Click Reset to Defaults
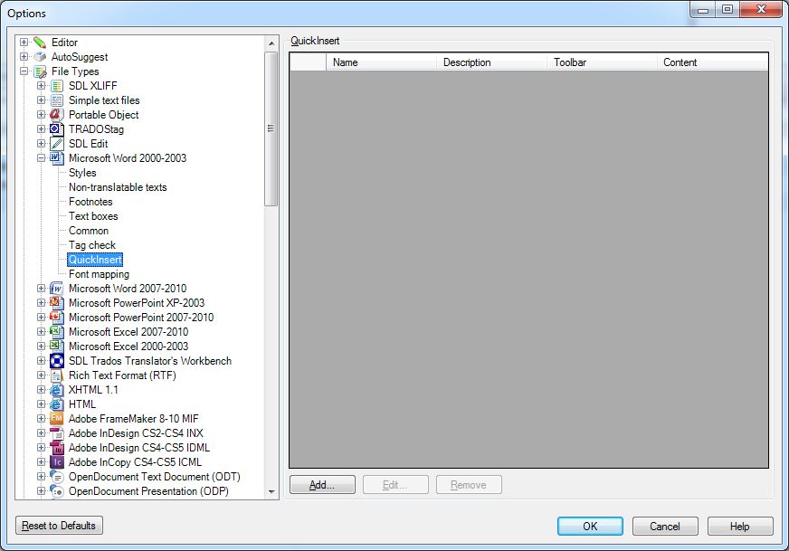Viewport: 789px width, 551px height. 59,526
